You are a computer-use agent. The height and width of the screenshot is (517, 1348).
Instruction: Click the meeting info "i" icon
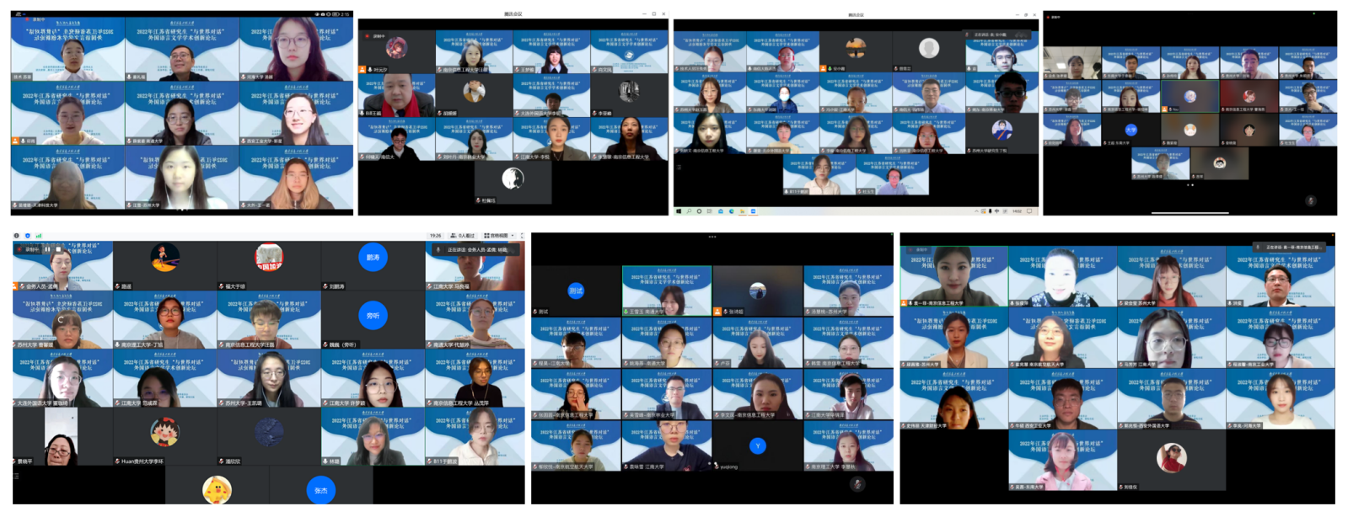(17, 236)
